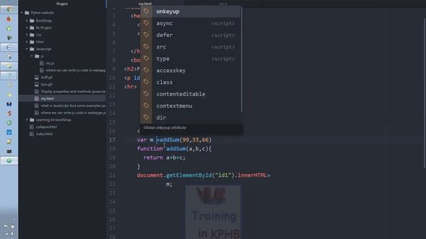The width and height of the screenshot is (426, 239).
Task: Expand the Learning kit bootStrap folder
Action: (27, 119)
